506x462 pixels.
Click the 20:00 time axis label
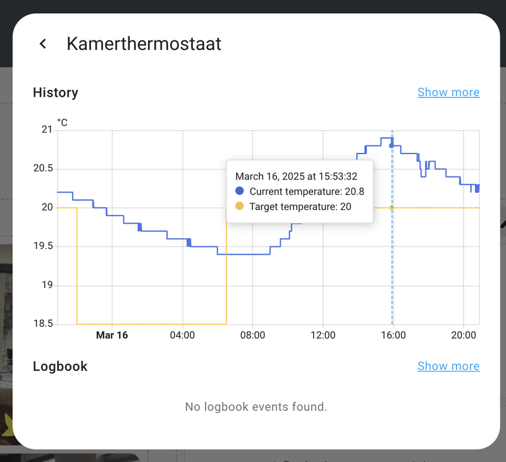[x=465, y=335]
